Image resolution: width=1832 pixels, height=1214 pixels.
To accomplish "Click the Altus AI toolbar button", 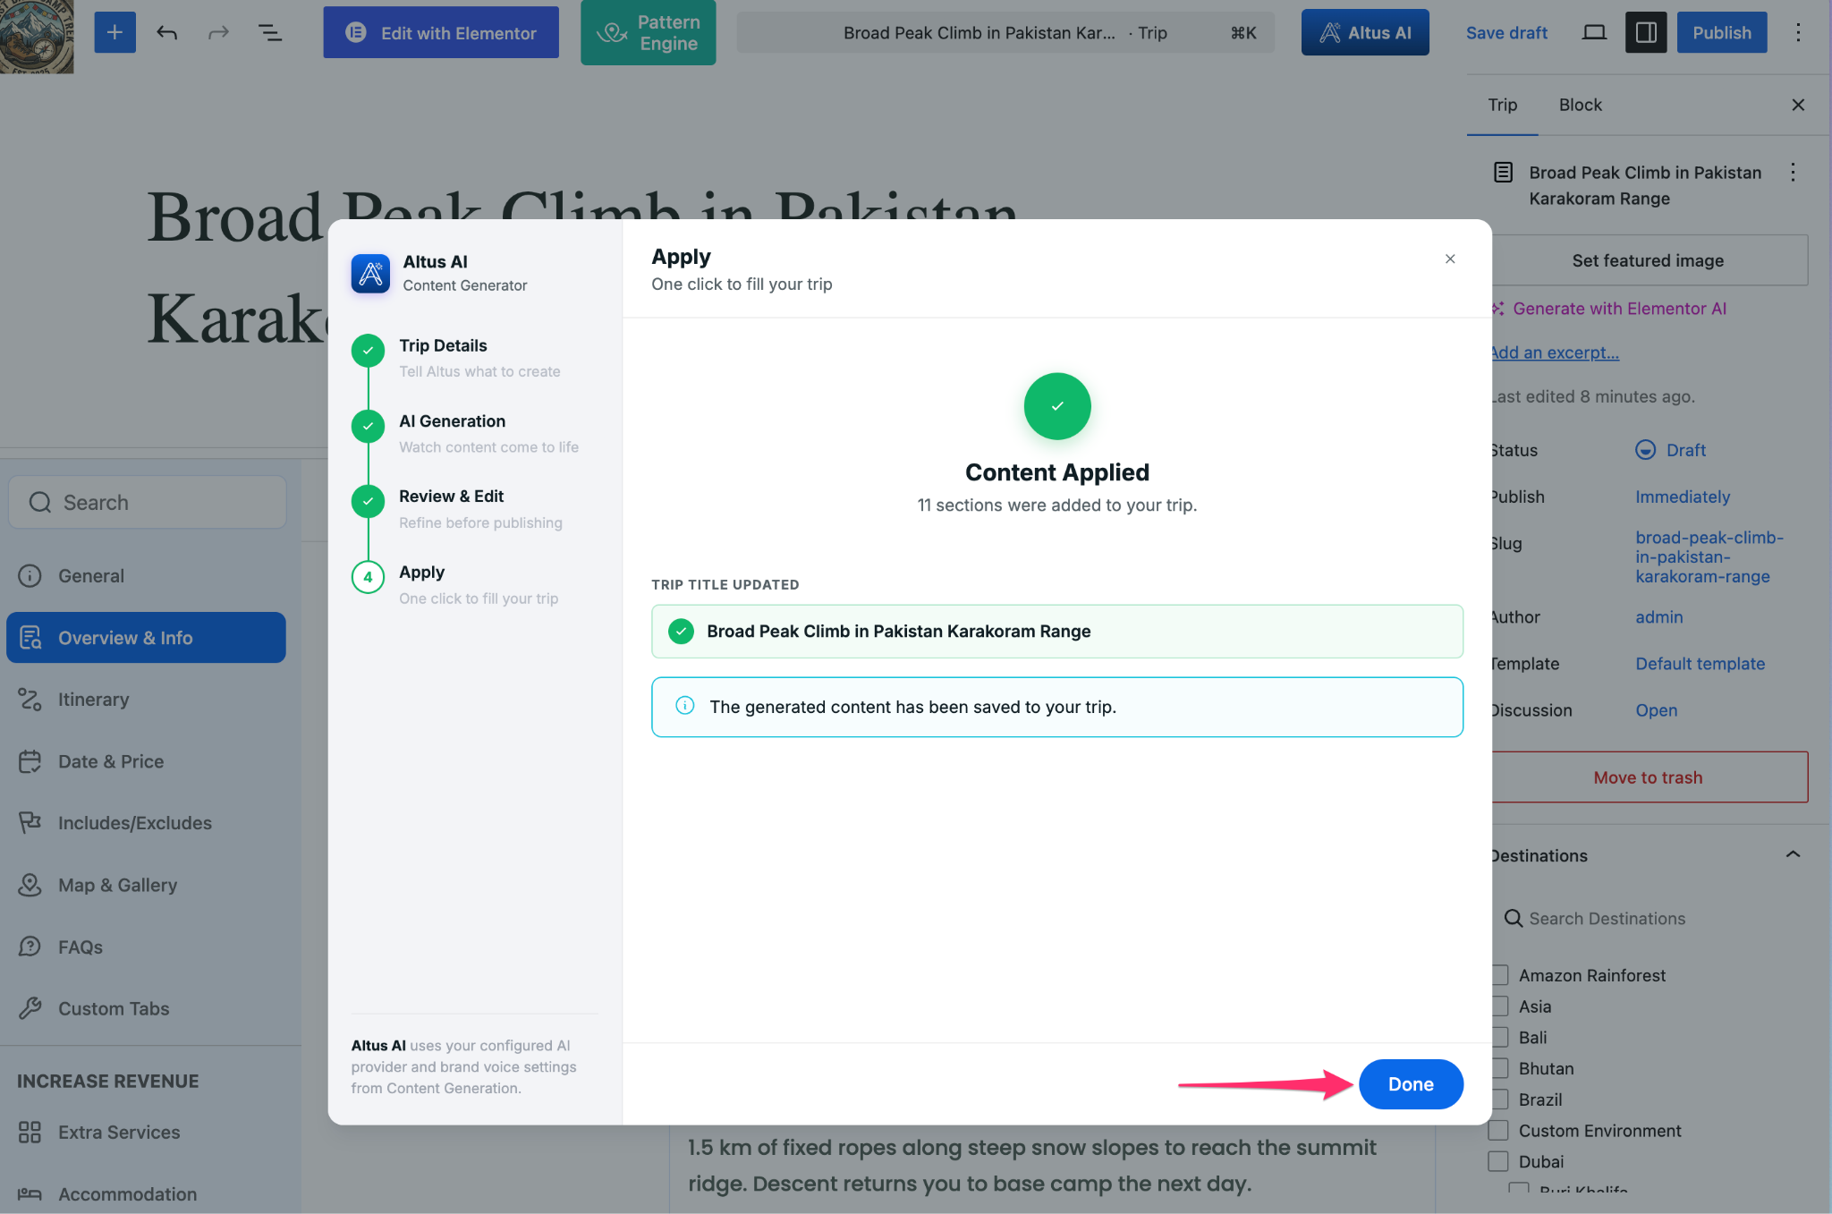I will coord(1365,33).
